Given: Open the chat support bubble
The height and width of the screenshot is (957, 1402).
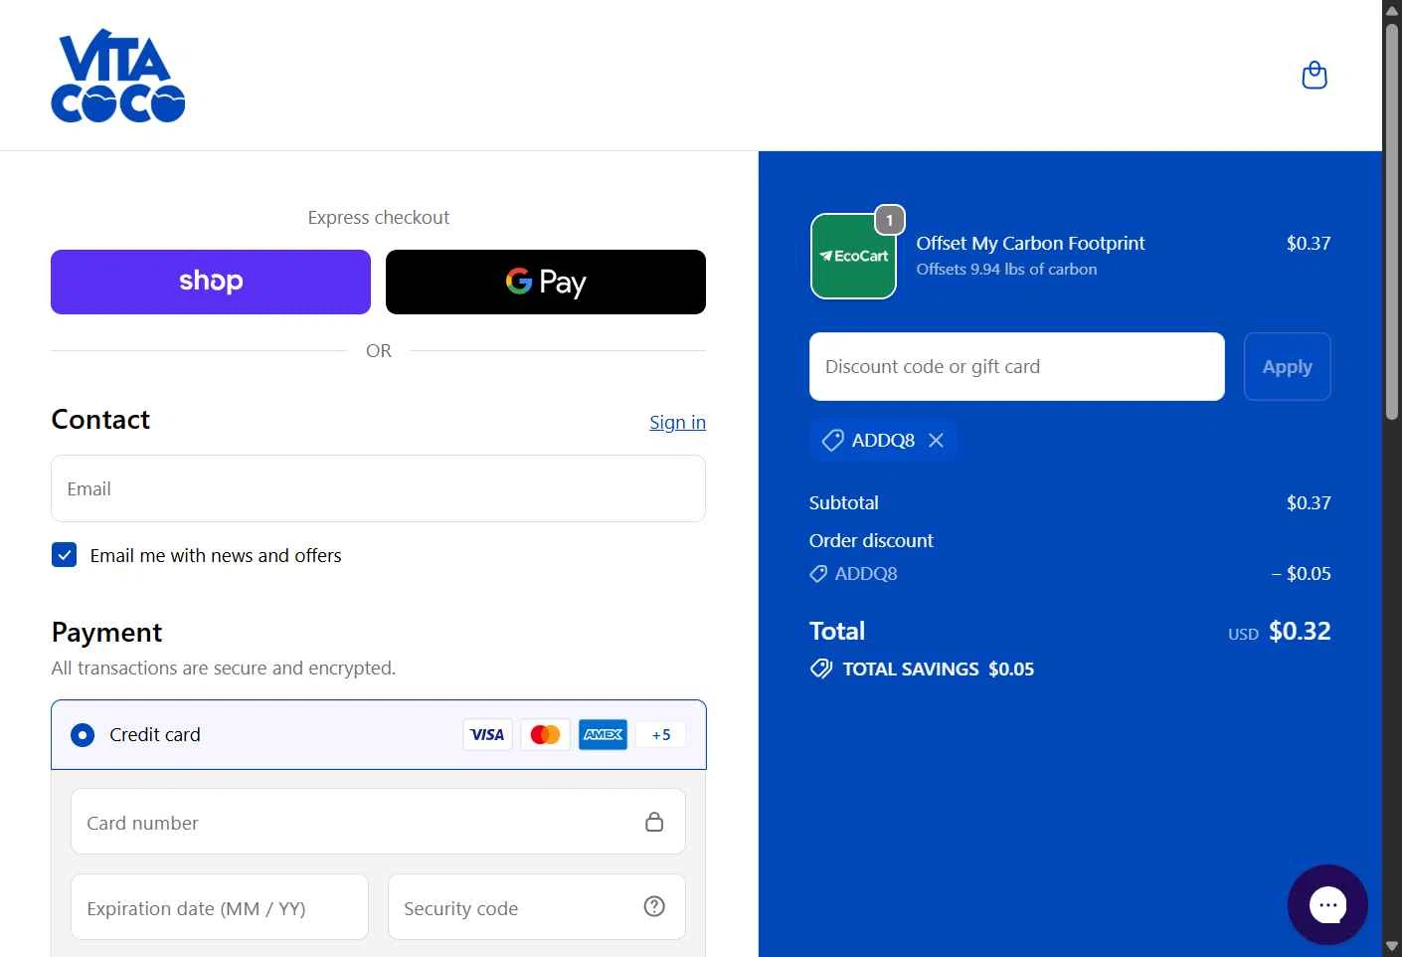Looking at the screenshot, I should pos(1327,904).
